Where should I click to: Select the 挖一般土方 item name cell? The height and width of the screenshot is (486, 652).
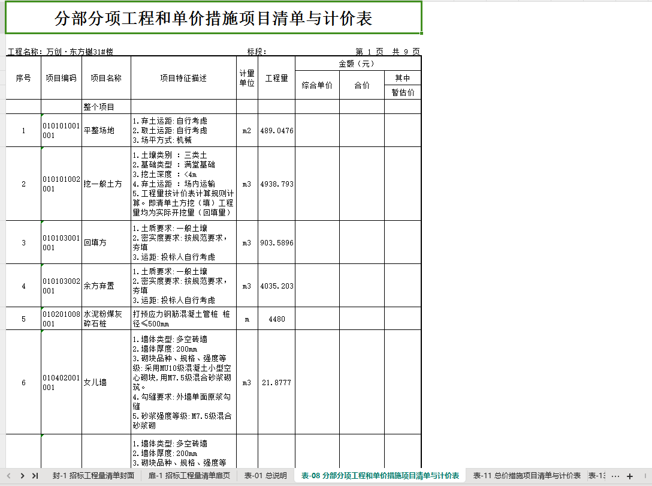click(x=107, y=184)
